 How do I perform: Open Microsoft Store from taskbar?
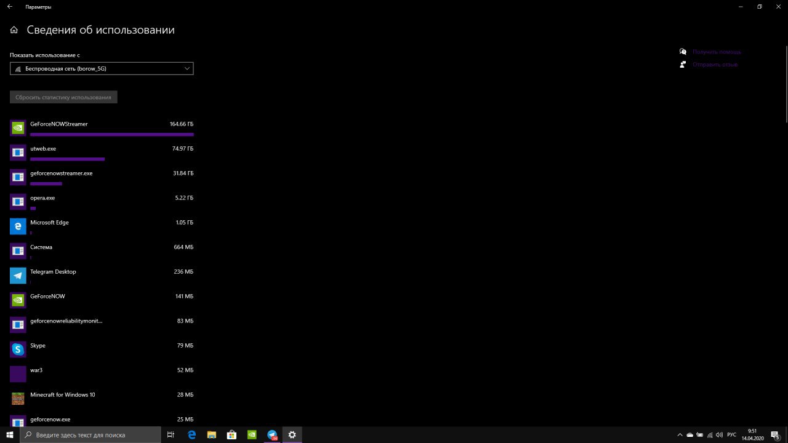231,434
